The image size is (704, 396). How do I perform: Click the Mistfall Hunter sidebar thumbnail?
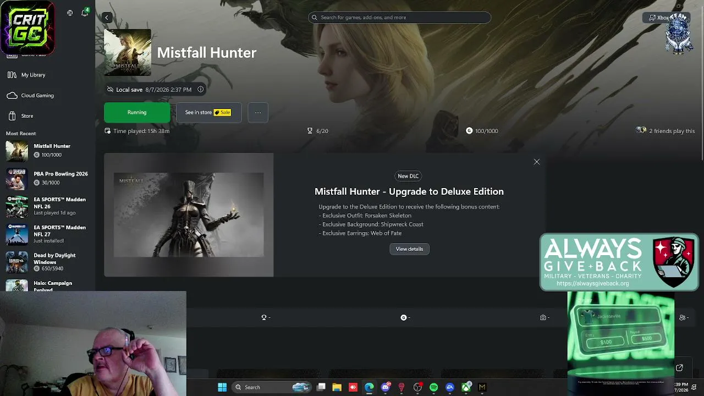16,151
